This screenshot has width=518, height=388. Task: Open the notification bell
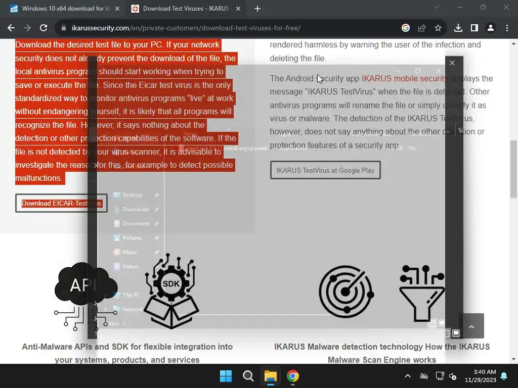[504, 376]
